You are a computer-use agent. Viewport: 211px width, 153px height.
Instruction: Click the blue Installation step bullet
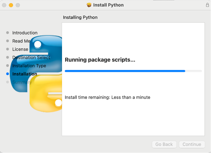(x=7, y=74)
